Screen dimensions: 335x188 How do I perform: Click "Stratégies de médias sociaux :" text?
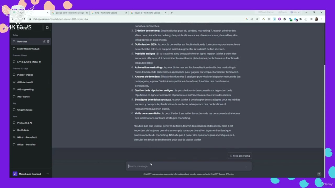tap(153, 99)
